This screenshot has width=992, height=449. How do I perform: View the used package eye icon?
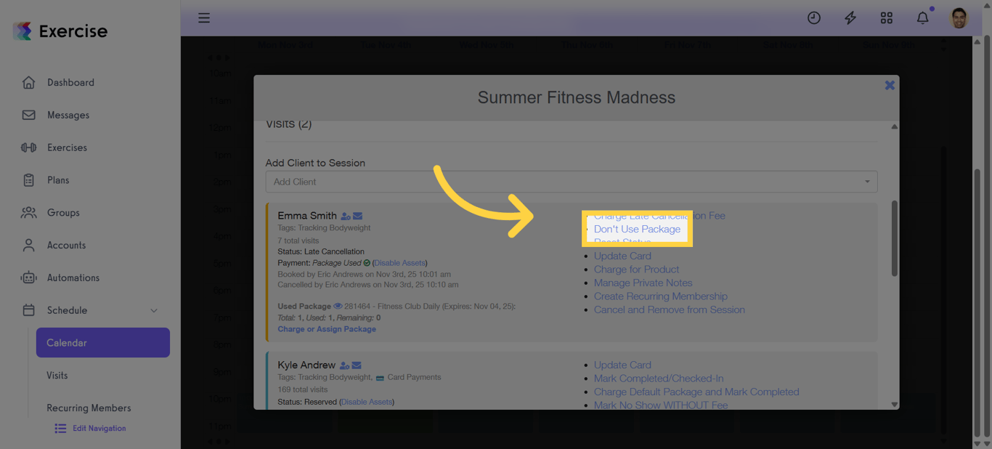click(x=338, y=307)
